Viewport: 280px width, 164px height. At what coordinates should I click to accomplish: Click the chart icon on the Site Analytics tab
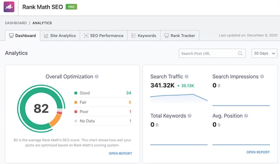pos(46,36)
